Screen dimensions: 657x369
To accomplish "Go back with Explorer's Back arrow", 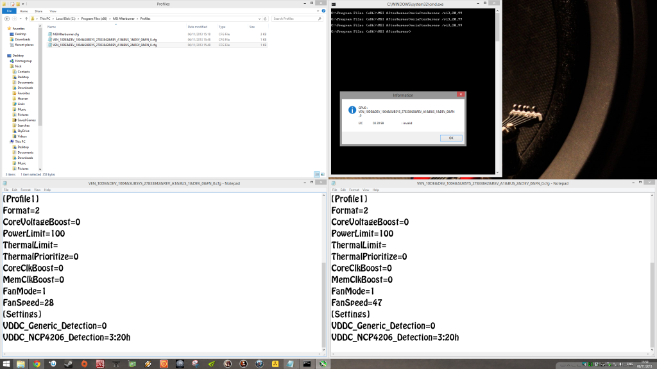I will tap(7, 19).
